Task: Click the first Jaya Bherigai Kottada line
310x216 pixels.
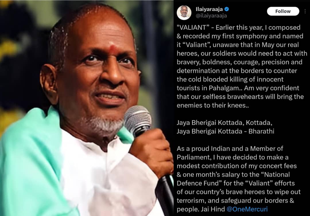Action: 224,123
